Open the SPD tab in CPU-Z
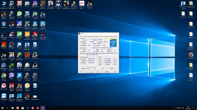197x110 pixels. 101,37
